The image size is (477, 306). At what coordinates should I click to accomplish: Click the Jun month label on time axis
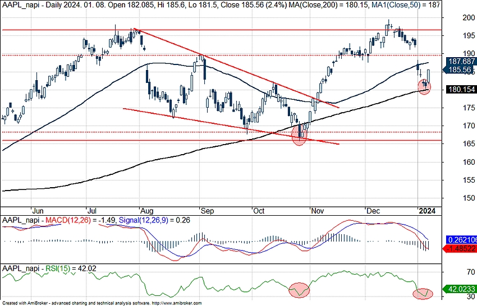(x=38, y=211)
